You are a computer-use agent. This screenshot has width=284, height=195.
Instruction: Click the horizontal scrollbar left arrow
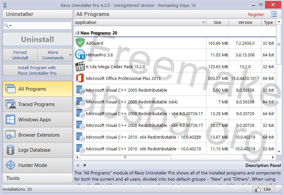point(77,157)
